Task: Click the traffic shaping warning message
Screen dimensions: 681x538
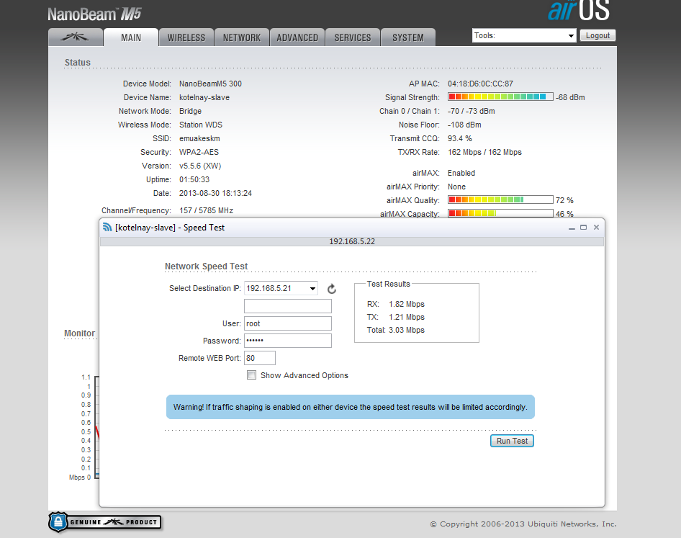Action: click(350, 407)
